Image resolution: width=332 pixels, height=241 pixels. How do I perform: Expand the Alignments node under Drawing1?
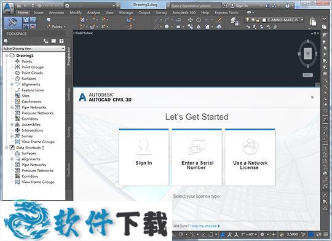click(x=12, y=84)
